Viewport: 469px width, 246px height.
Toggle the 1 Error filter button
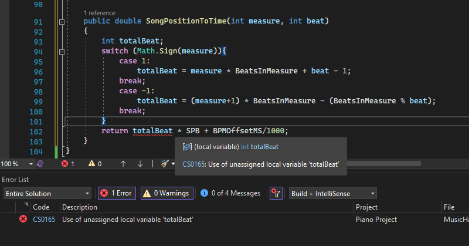[x=117, y=193]
